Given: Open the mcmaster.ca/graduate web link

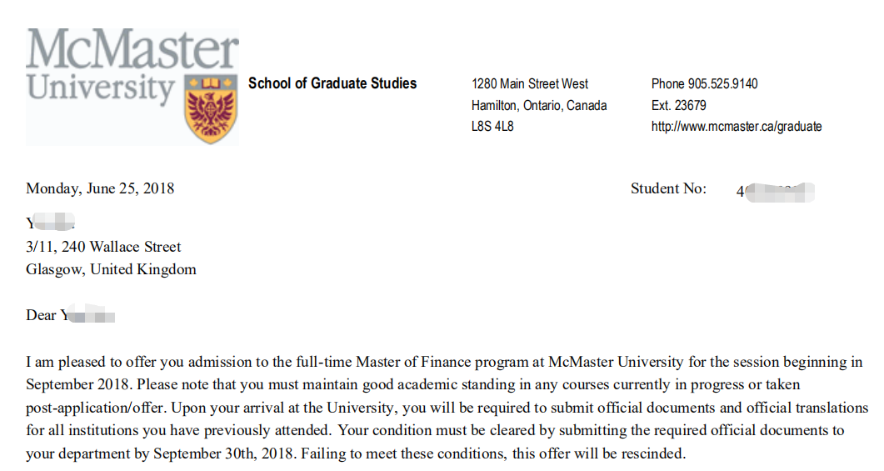Looking at the screenshot, I should point(737,127).
